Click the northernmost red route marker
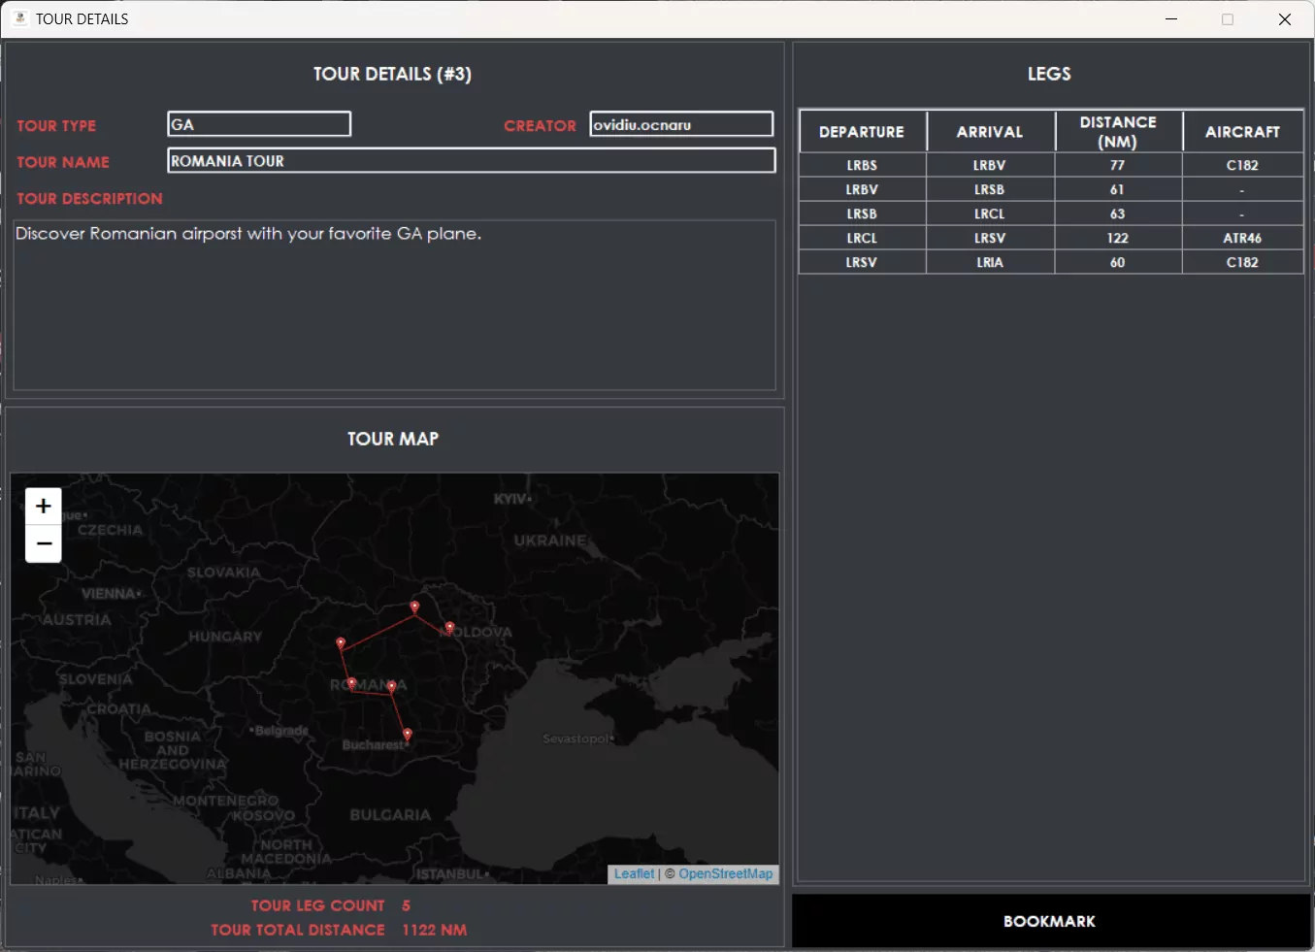The image size is (1315, 952). point(414,607)
